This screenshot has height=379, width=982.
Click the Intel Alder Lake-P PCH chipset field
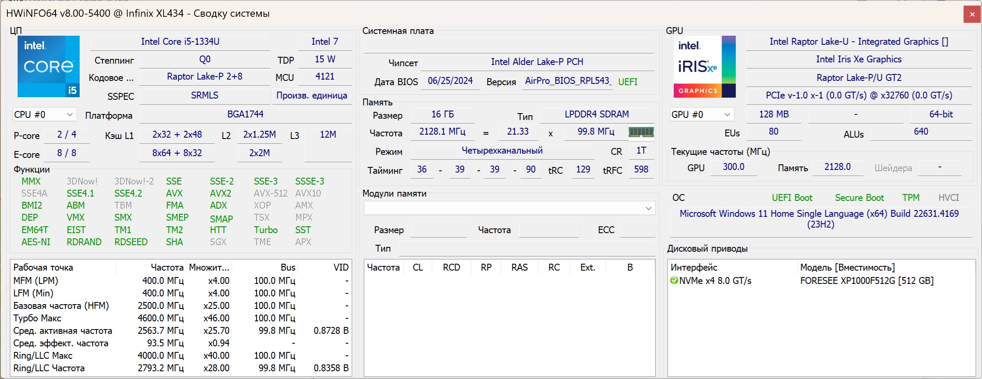[x=537, y=62]
